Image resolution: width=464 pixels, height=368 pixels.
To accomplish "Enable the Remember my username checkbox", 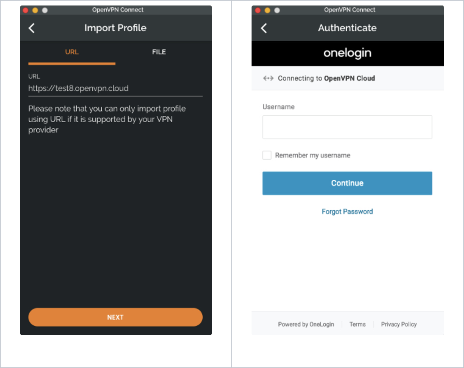I will click(x=267, y=155).
